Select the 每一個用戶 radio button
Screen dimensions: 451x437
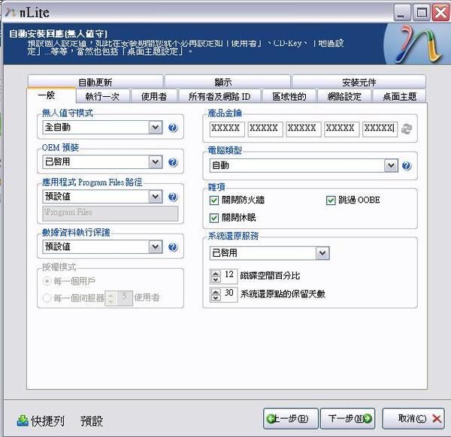pyautogui.click(x=47, y=281)
